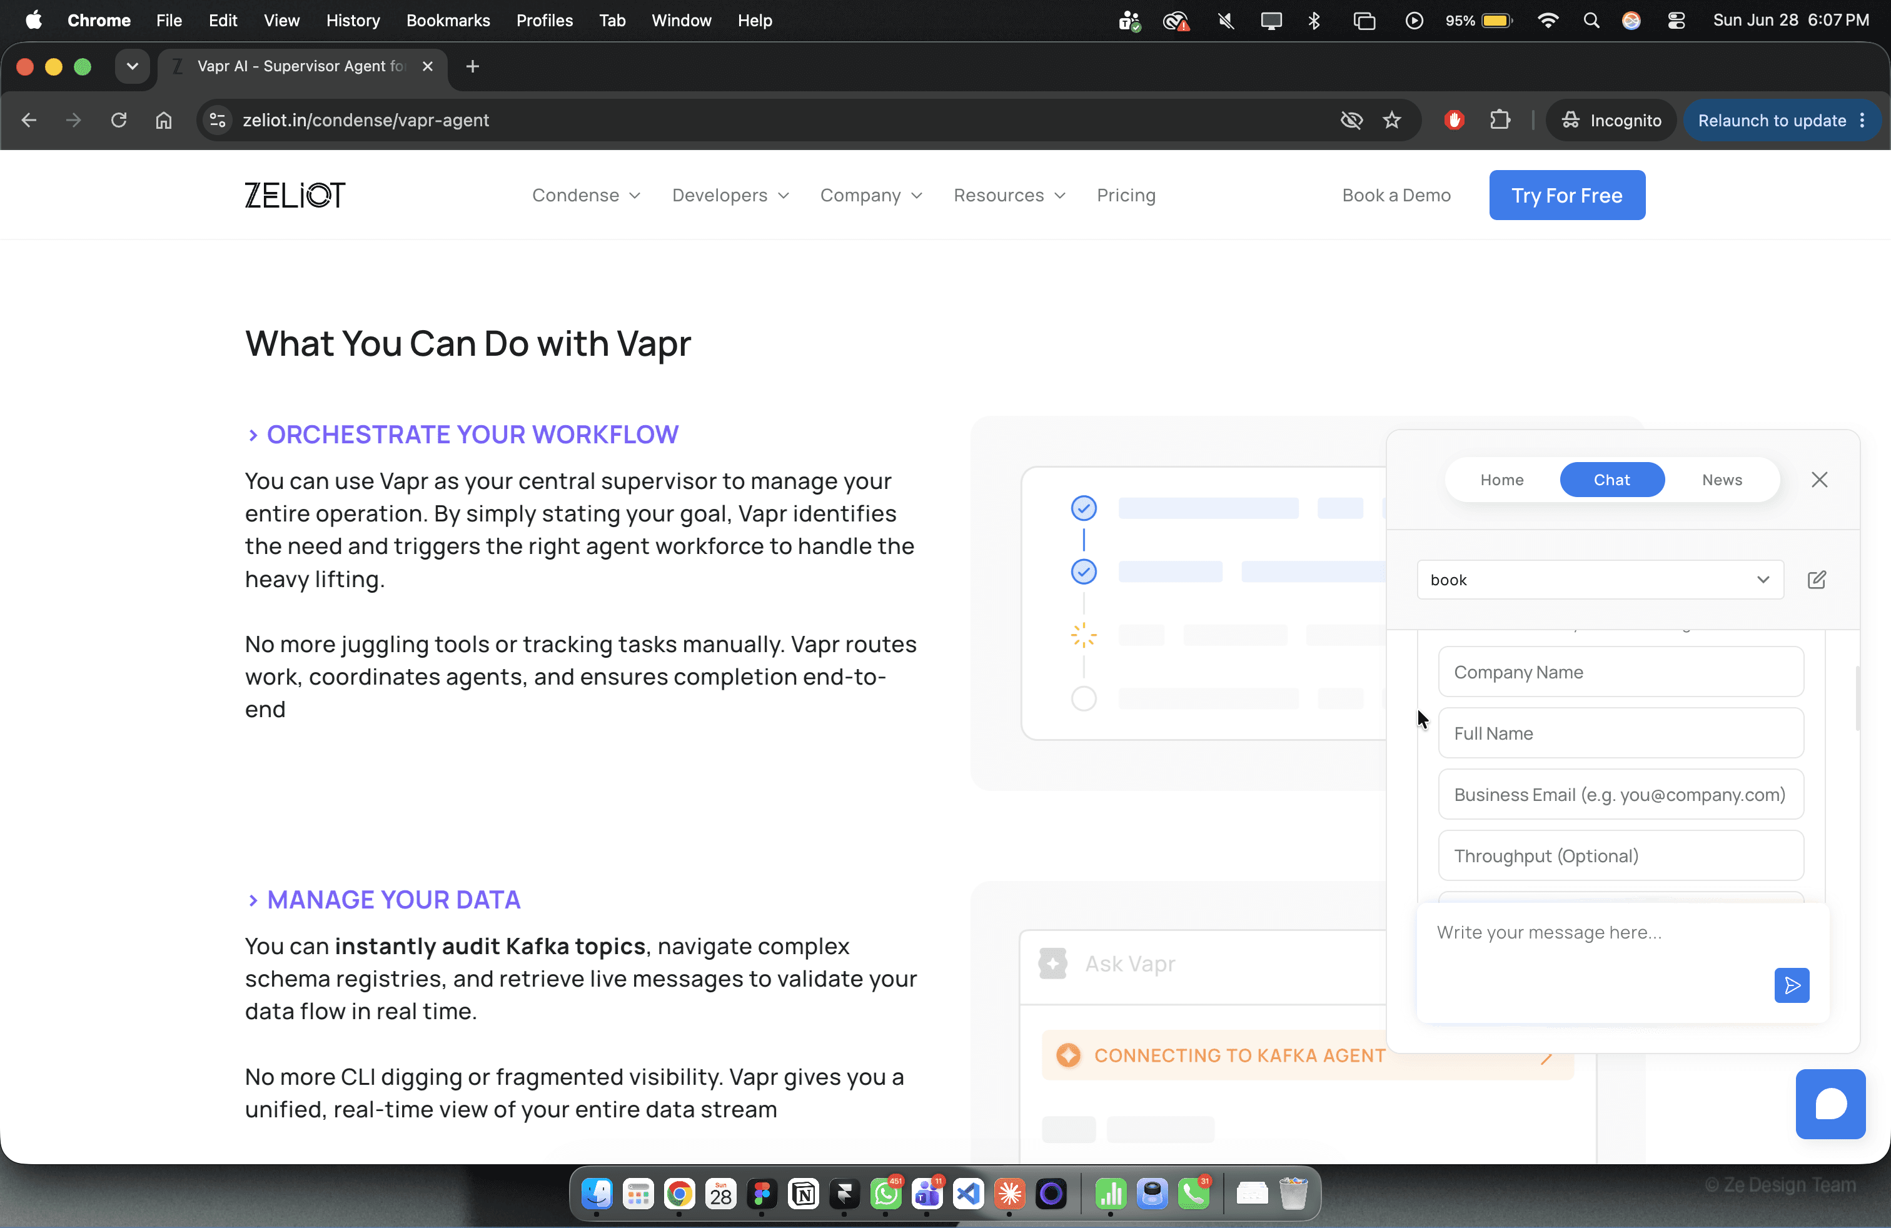Open Trash in the dock
The height and width of the screenshot is (1228, 1891).
pos(1294,1193)
